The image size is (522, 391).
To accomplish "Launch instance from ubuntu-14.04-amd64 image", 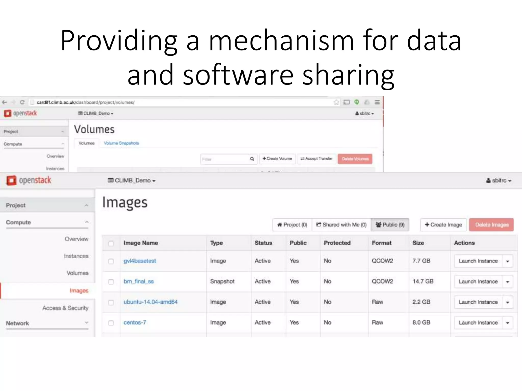I will tap(478, 302).
